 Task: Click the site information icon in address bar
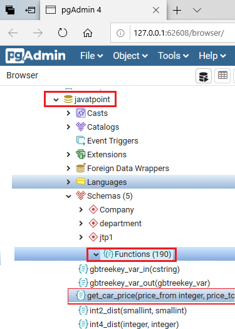point(120,33)
